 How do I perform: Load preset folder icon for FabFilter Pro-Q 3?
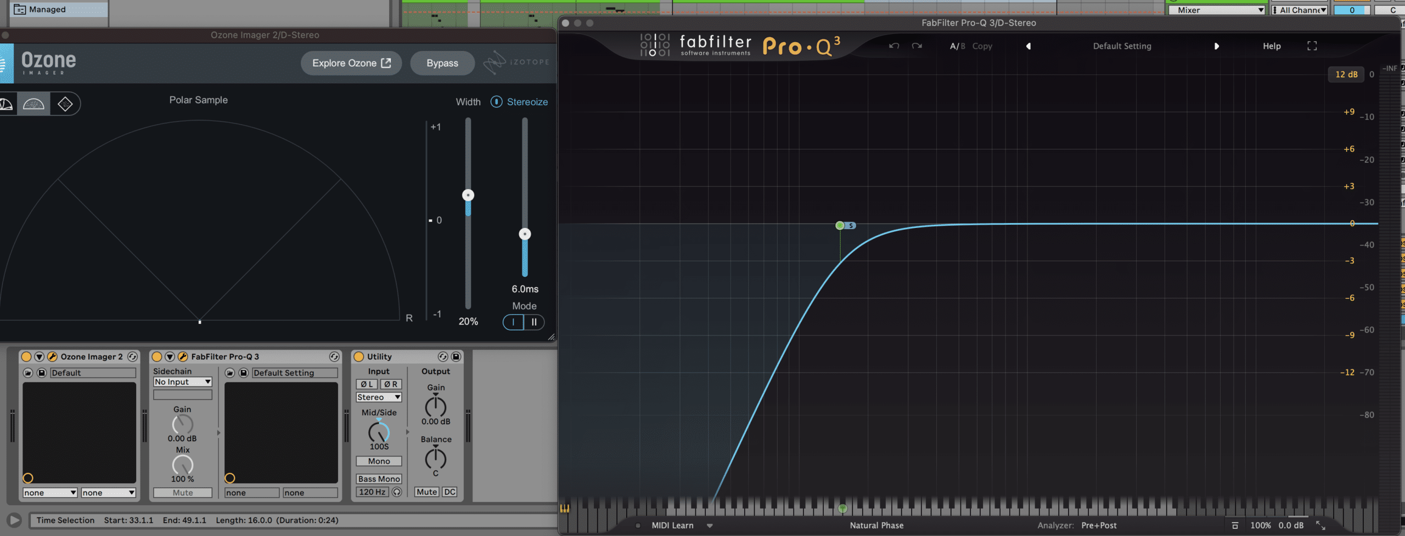[230, 373]
